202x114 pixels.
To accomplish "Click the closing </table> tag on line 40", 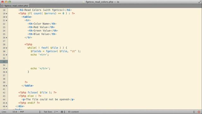I will [x=27, y=86].
